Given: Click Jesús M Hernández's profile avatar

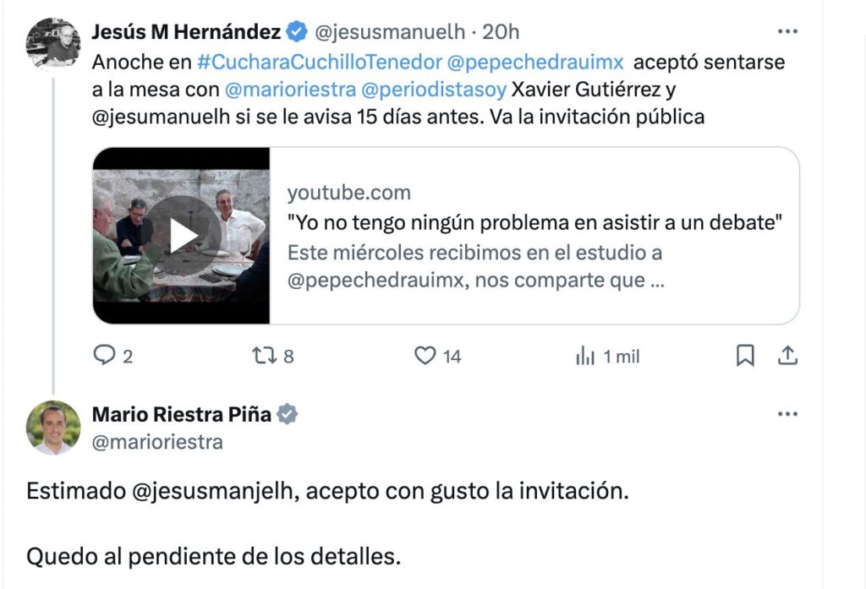Looking at the screenshot, I should (53, 43).
